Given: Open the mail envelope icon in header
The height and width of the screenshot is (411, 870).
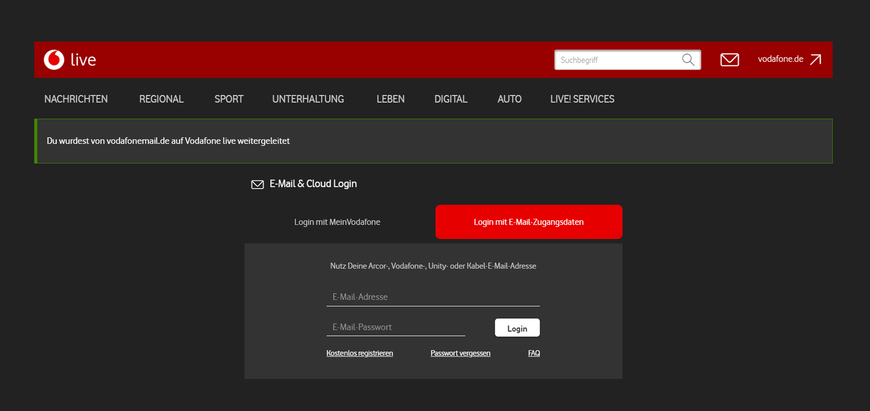Looking at the screenshot, I should click(730, 60).
